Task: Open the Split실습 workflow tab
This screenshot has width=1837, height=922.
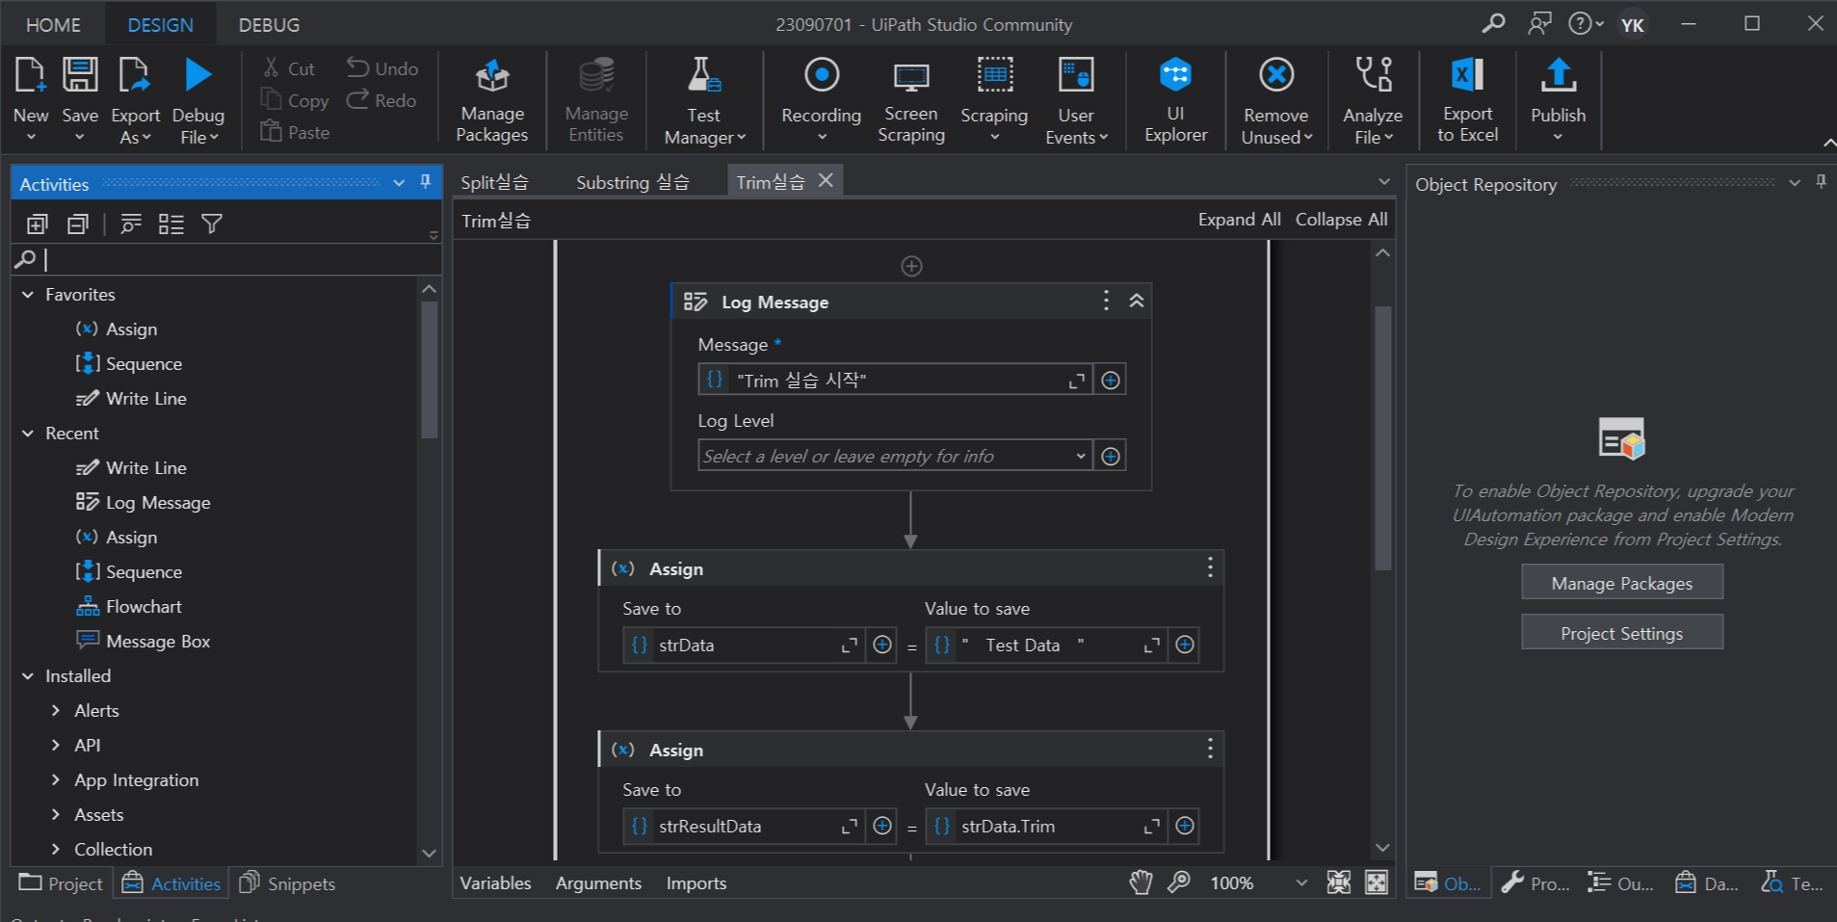Action: pos(494,182)
